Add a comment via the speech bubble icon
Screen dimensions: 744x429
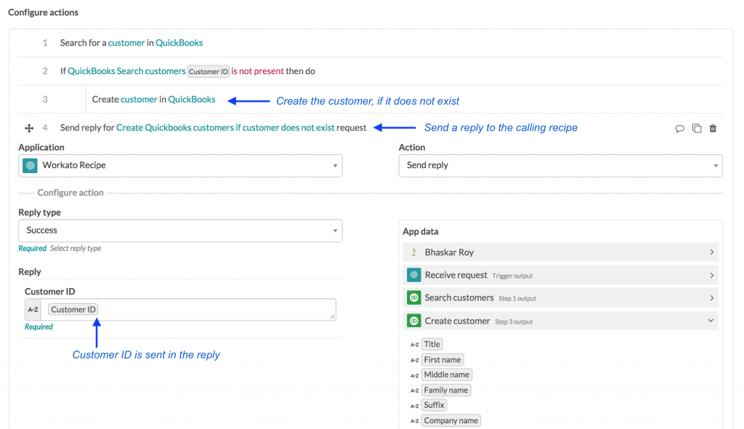[x=679, y=127]
